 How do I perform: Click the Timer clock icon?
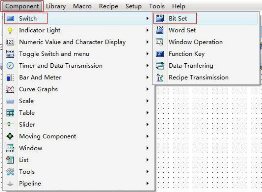pyautogui.click(x=10, y=66)
